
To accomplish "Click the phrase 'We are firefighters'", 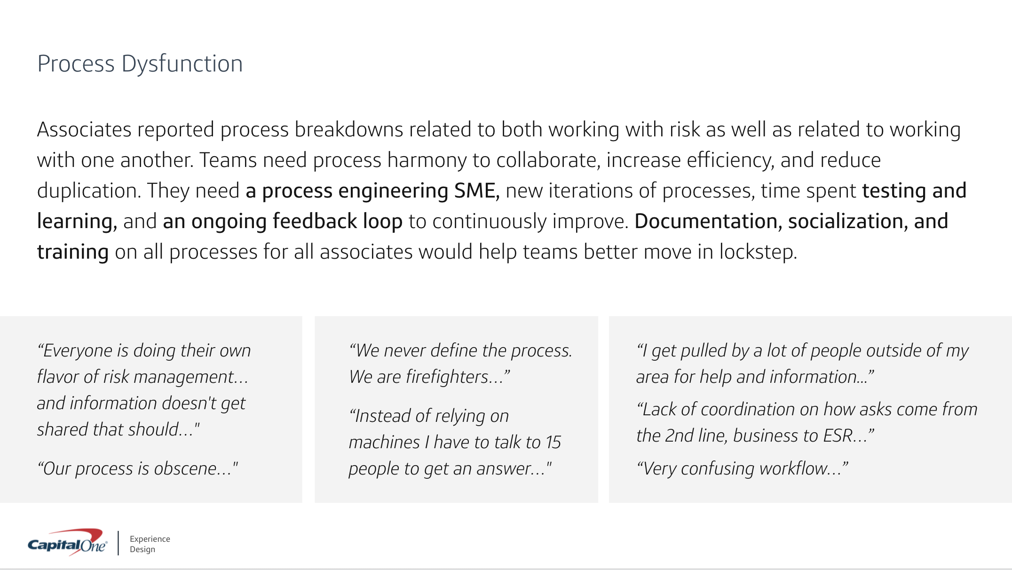I will [429, 377].
